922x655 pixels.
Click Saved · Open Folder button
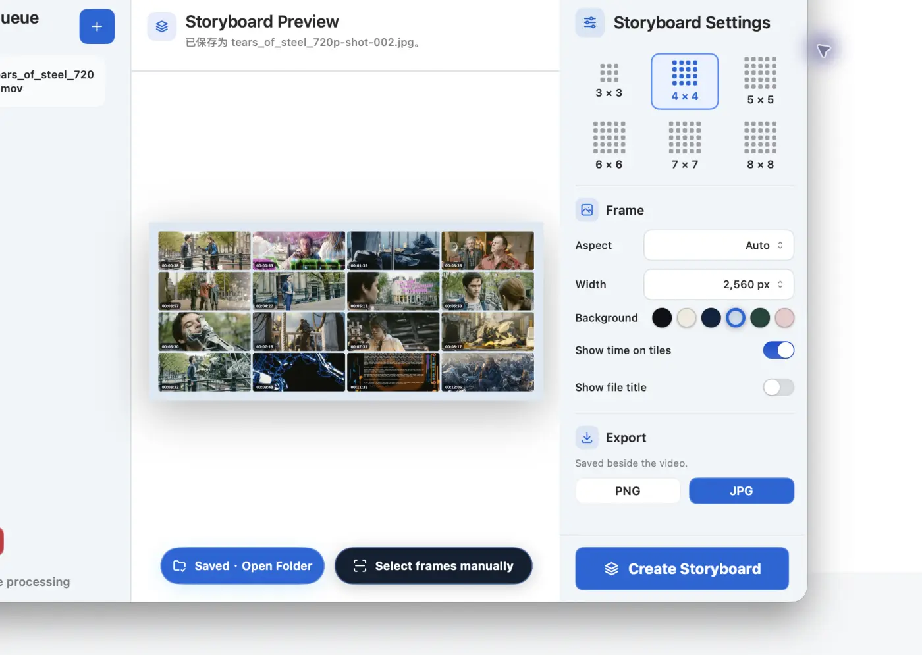coord(242,566)
